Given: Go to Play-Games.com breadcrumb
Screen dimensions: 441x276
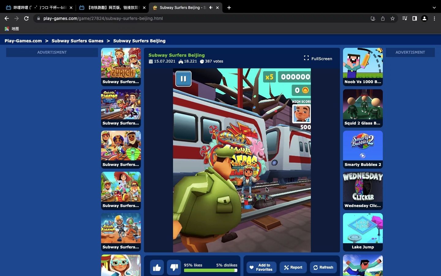Looking at the screenshot, I should coord(23,41).
